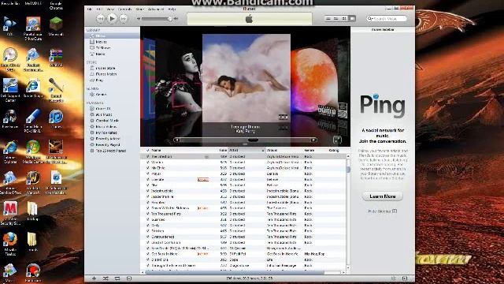Toggle the header checkbox for all songs
Viewport: 504px width, 284px height.
point(148,151)
